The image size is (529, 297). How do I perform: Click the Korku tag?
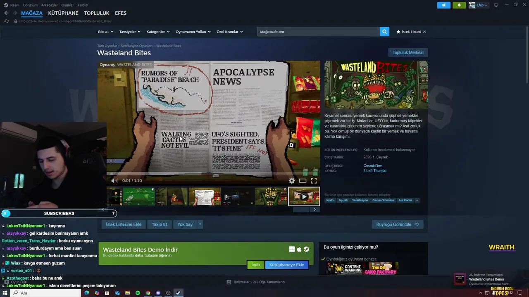click(x=330, y=200)
